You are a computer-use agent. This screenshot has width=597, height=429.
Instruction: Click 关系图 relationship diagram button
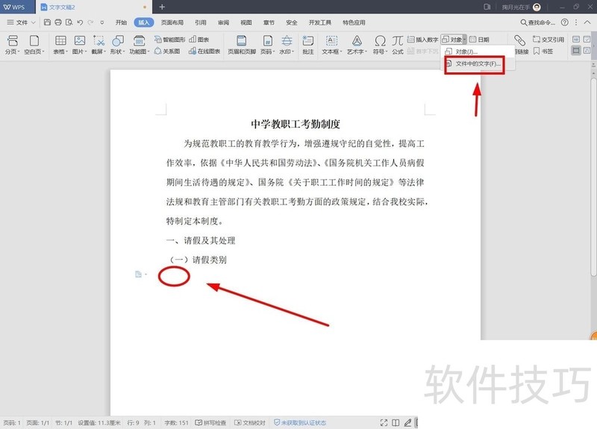coord(167,51)
